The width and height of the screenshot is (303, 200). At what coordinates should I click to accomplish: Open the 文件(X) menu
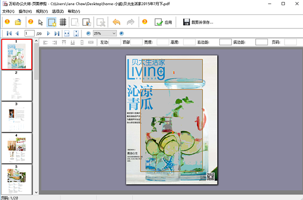(x=9, y=11)
